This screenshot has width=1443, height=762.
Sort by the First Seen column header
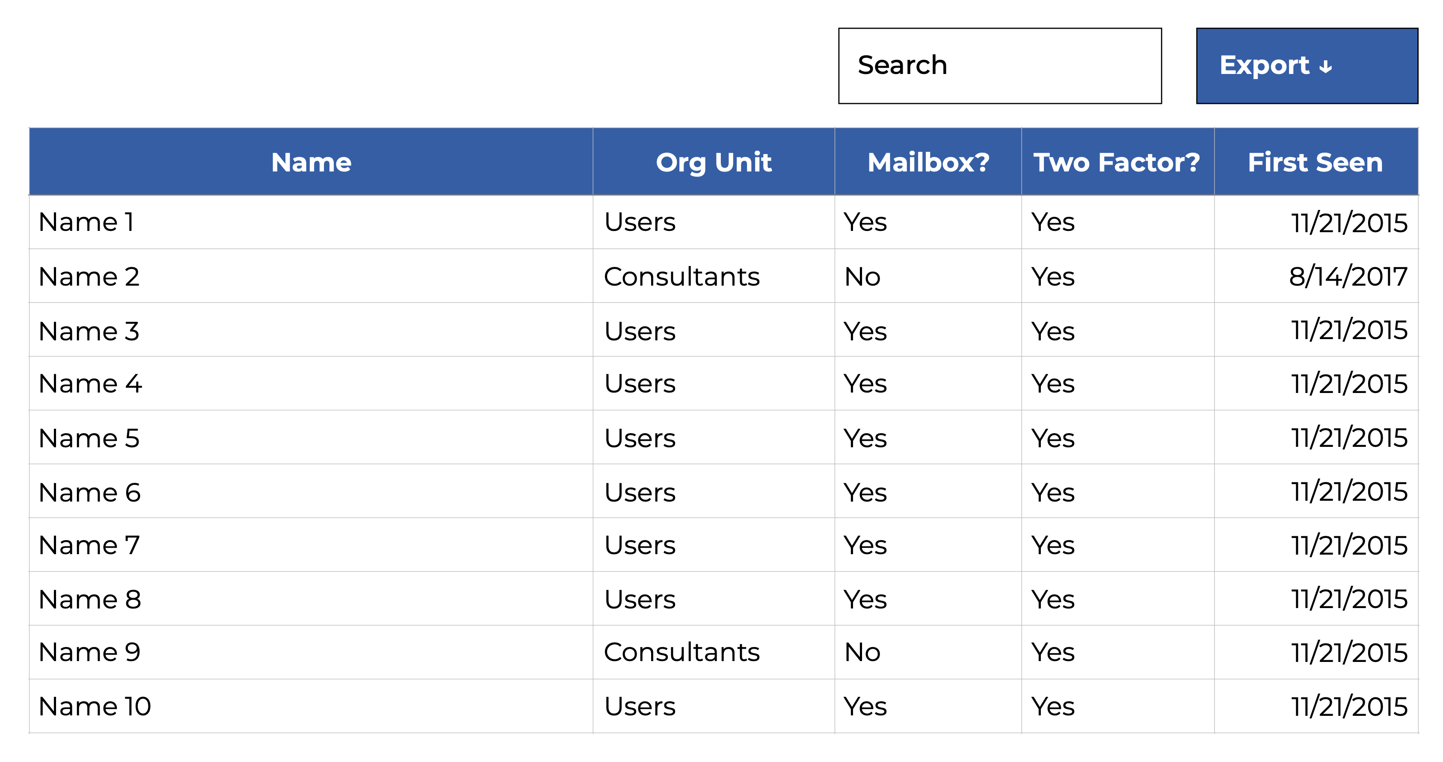pyautogui.click(x=1315, y=162)
